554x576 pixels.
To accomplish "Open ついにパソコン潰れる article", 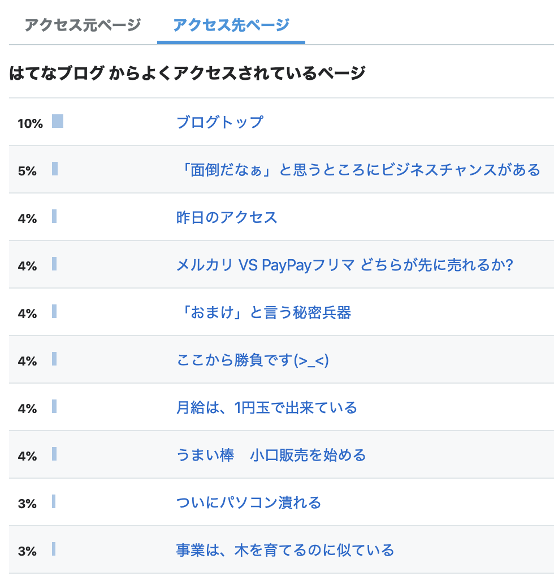I will 249,502.
